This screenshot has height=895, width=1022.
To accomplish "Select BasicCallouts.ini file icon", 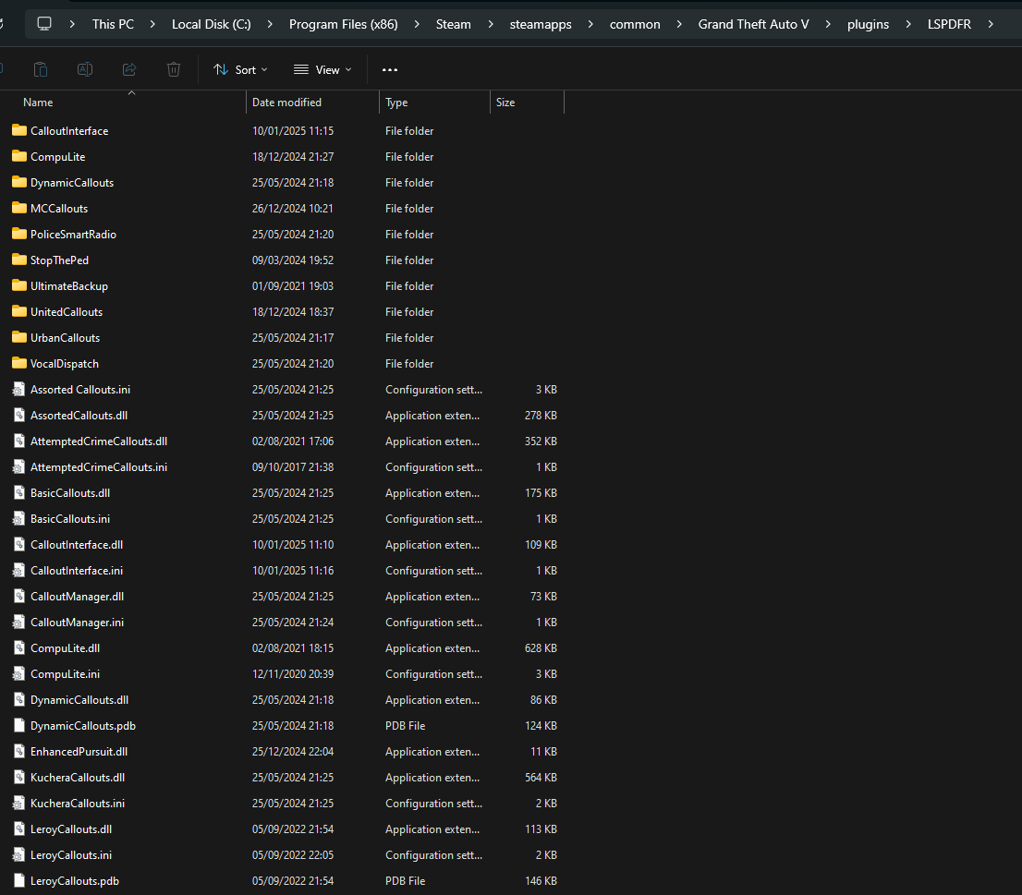I will pyautogui.click(x=18, y=518).
